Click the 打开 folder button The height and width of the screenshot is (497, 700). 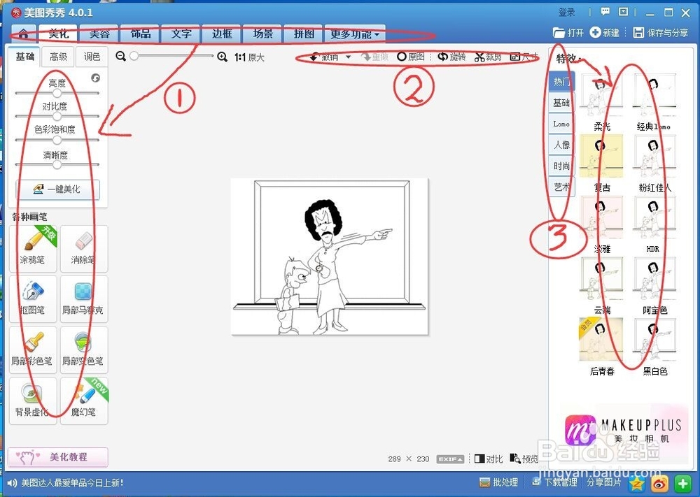[x=568, y=33]
